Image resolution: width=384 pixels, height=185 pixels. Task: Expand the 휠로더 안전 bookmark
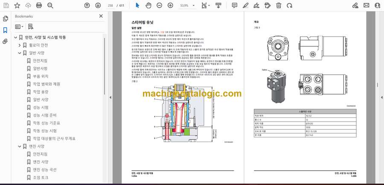pyautogui.click(x=20, y=45)
